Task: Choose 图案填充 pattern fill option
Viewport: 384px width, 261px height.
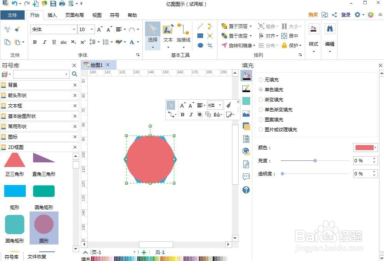Action: [x=261, y=119]
